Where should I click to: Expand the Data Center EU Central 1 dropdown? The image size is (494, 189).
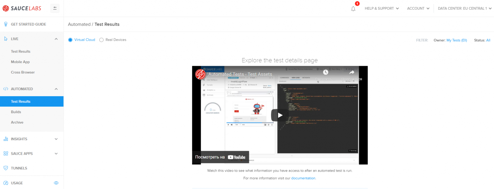(464, 8)
